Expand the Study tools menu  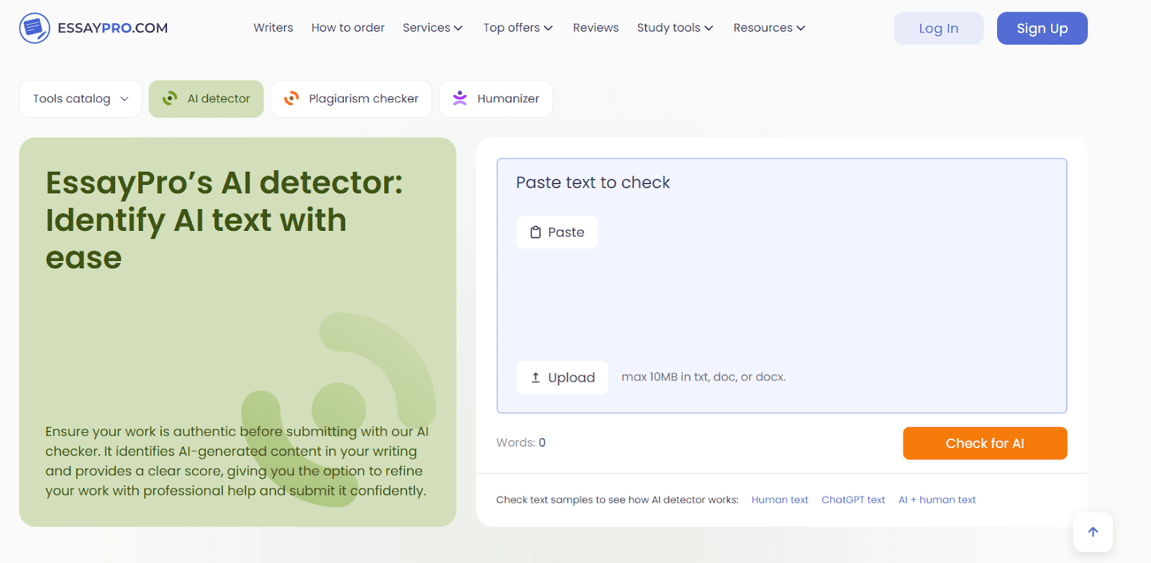pyautogui.click(x=675, y=28)
